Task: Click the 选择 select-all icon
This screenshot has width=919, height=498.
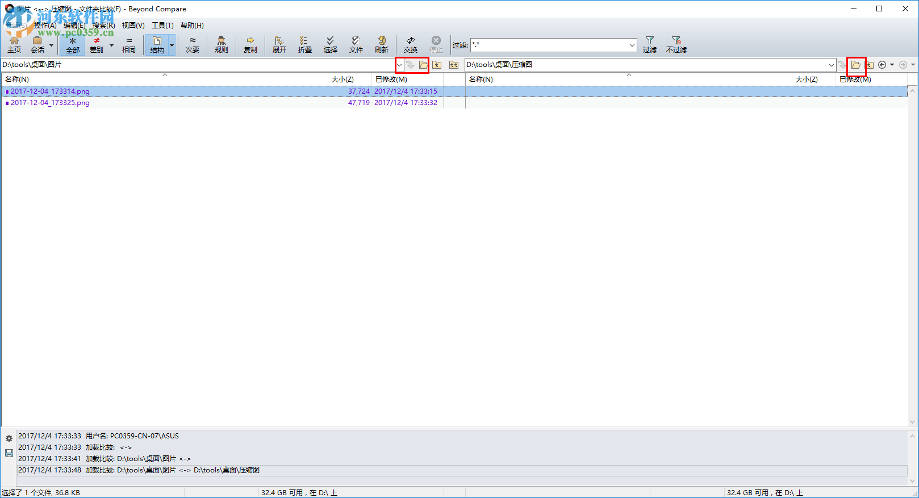Action: (331, 44)
